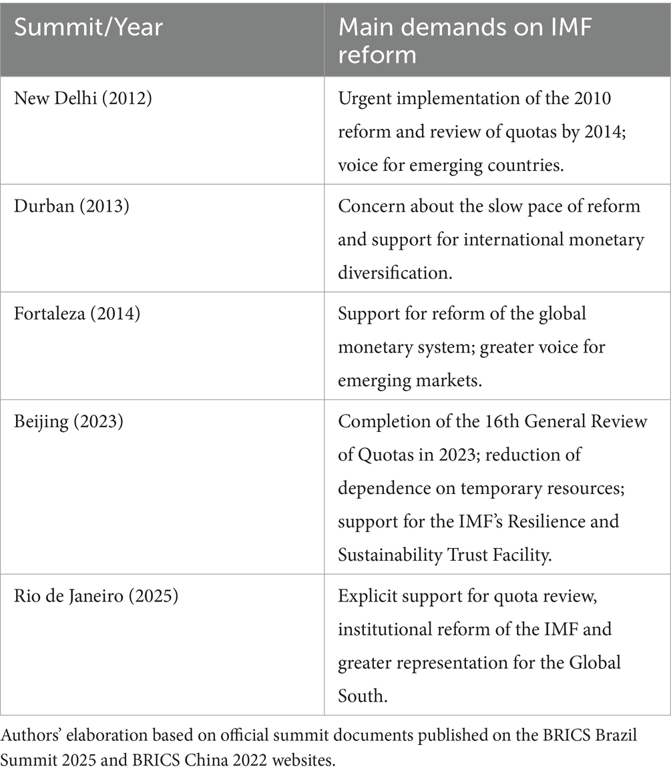The height and width of the screenshot is (775, 671).
Task: Click 'Concern about the slow pace of reform' text
Action: (x=489, y=206)
